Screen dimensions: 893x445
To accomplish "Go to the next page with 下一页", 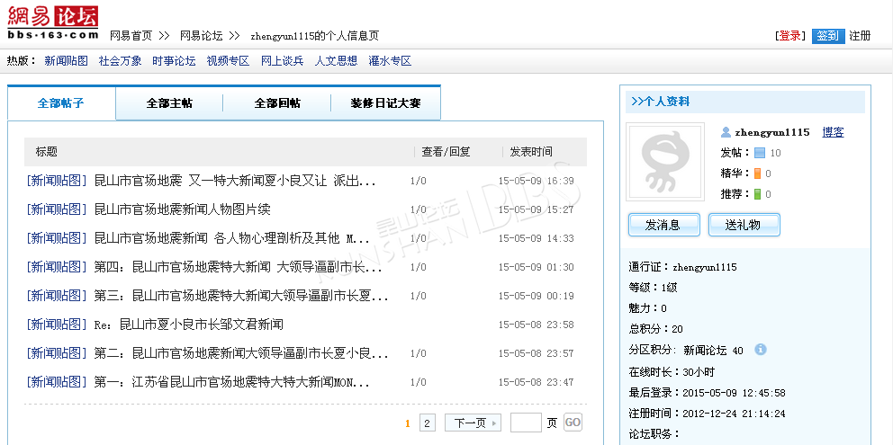I will 473,423.
